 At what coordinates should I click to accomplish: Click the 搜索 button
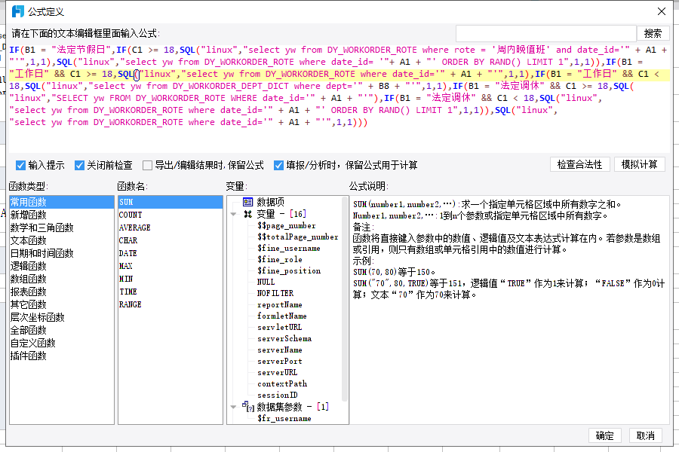[653, 33]
